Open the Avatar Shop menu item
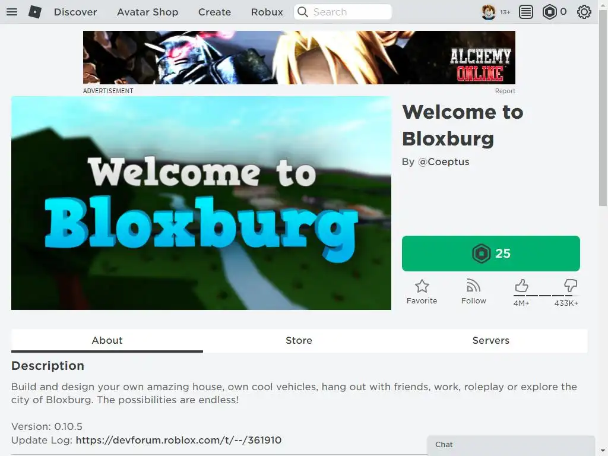Image resolution: width=608 pixels, height=456 pixels. (x=148, y=12)
